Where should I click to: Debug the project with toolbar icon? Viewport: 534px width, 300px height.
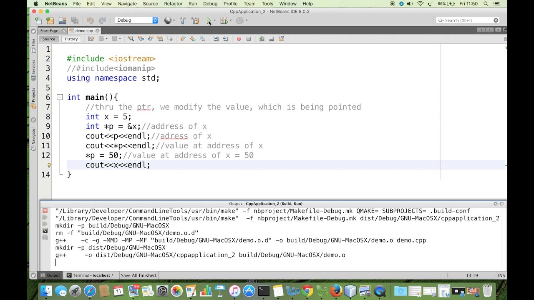224,20
